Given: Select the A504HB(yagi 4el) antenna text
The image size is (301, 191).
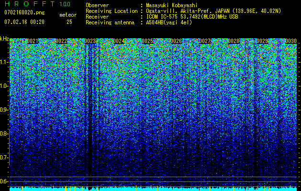Looking at the screenshot, I should point(169,22).
